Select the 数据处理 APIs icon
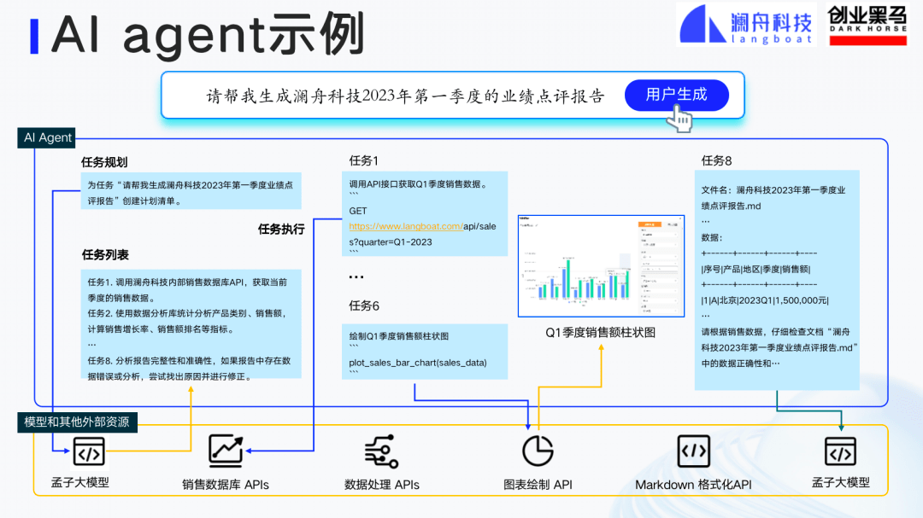The image size is (923, 518). pos(382,451)
